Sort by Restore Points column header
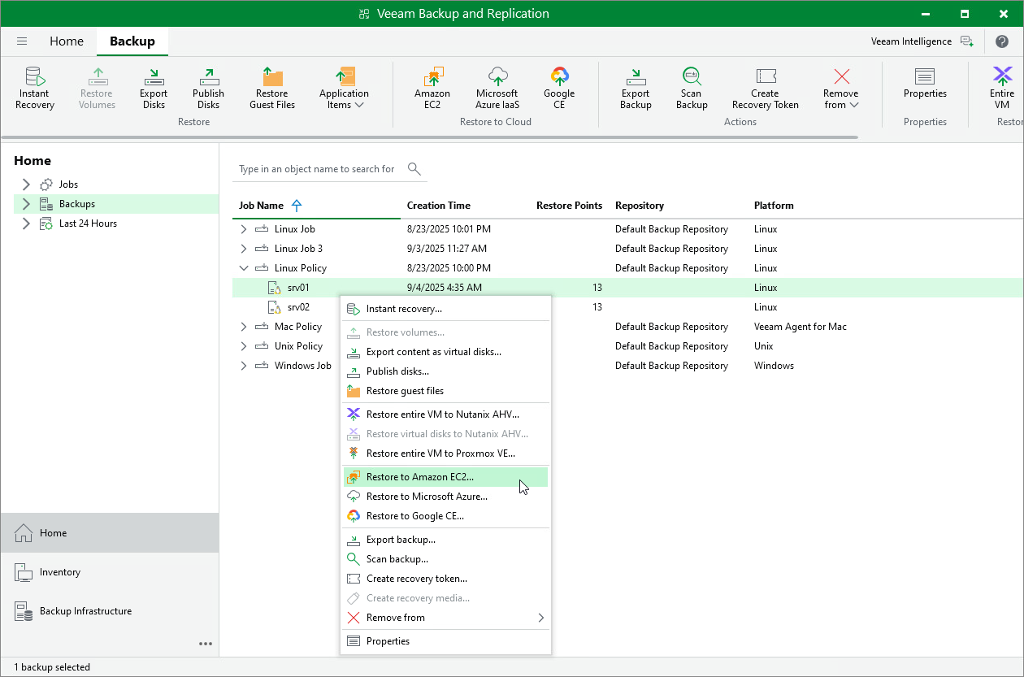The height and width of the screenshot is (677, 1024). click(x=569, y=206)
